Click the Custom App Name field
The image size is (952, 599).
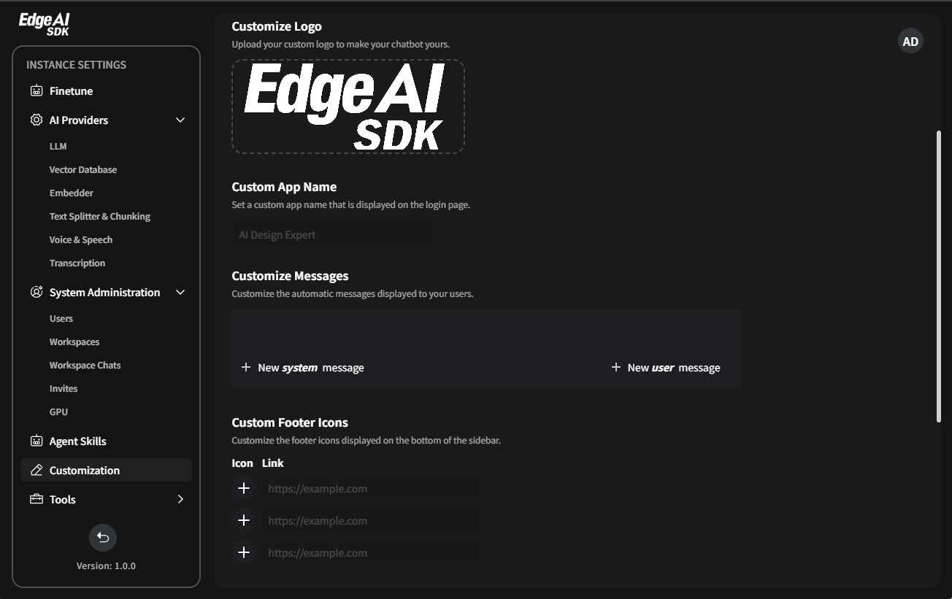point(331,235)
